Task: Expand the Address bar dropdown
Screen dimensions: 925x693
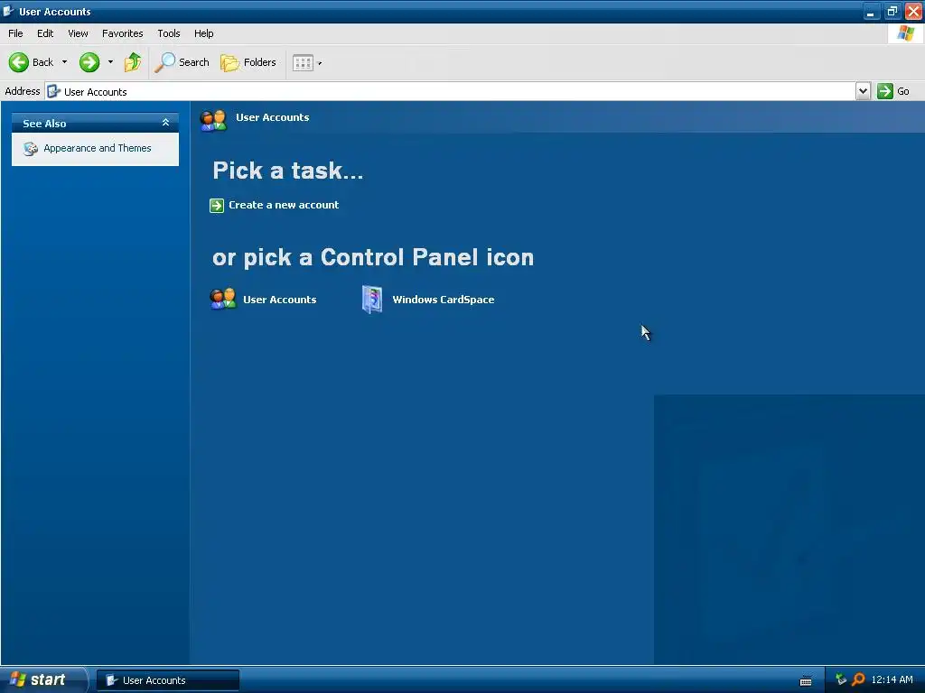Action: tap(863, 91)
